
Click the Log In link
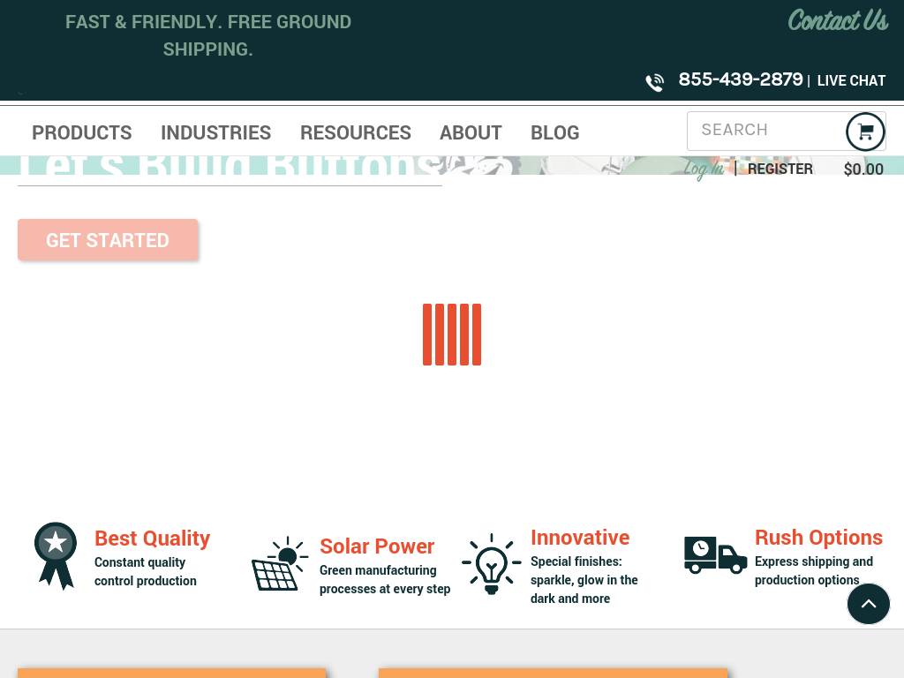click(704, 169)
